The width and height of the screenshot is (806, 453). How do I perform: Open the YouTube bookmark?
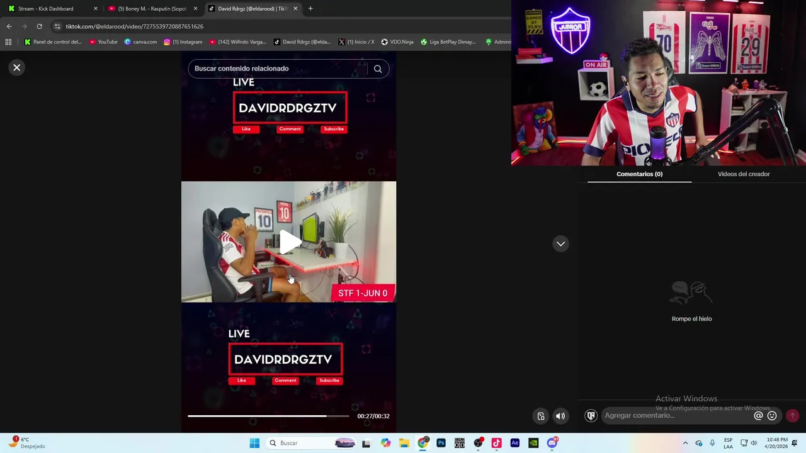(103, 42)
